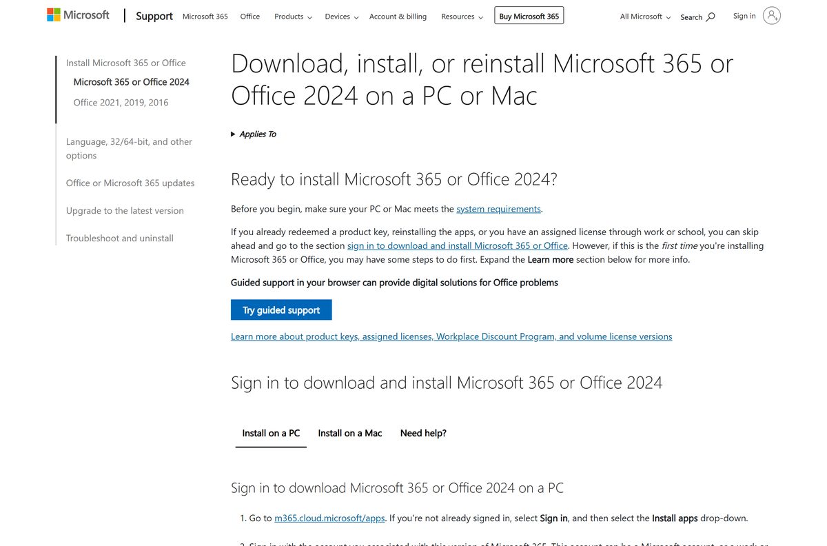Switch to the Install on a Mac tab
The image size is (827, 546).
coord(350,433)
